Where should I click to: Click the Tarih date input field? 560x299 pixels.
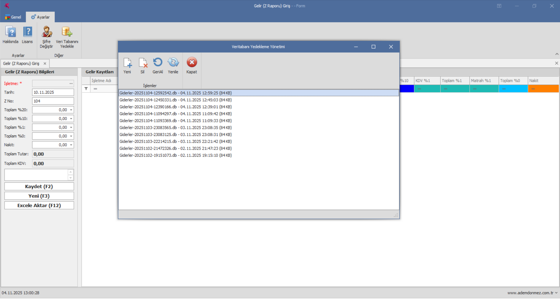click(53, 92)
